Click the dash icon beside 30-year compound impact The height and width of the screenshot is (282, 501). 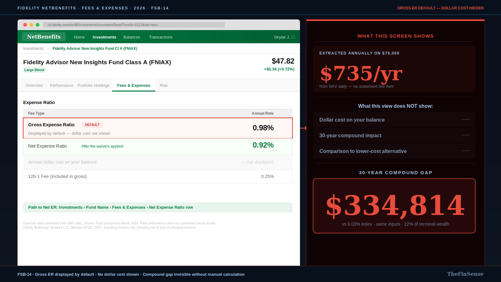[466, 135]
